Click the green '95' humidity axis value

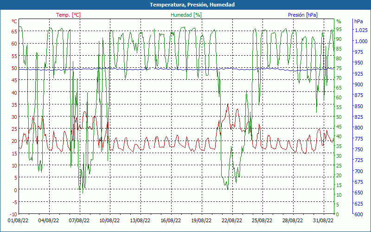[x=339, y=29]
